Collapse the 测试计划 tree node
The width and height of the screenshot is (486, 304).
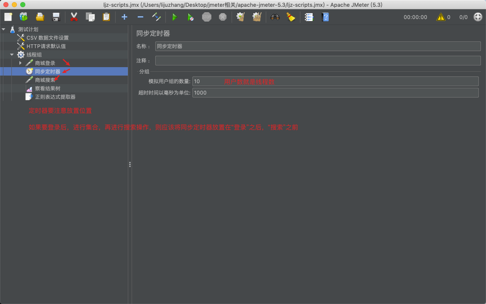(4, 29)
